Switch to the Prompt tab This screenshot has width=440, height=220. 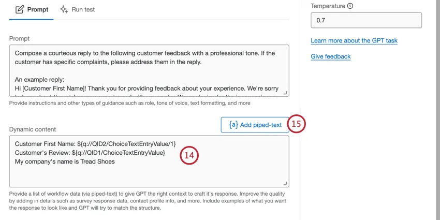pyautogui.click(x=31, y=9)
